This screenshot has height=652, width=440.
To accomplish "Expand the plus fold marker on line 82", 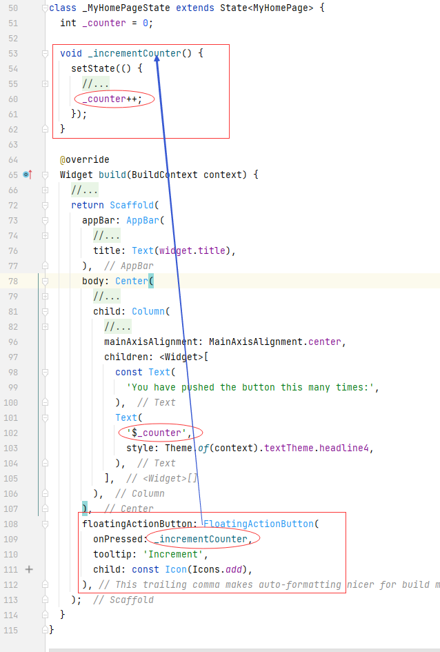I will 45,327.
